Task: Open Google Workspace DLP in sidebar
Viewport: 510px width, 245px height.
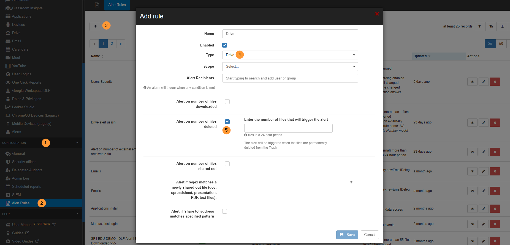Action: (x=31, y=91)
